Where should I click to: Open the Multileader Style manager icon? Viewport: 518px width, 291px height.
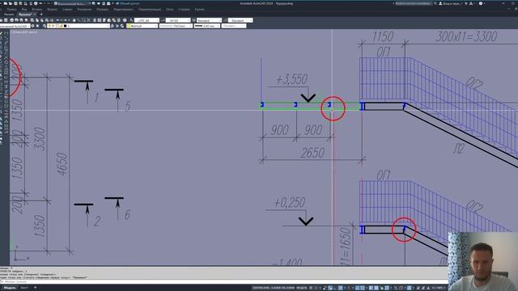225,20
